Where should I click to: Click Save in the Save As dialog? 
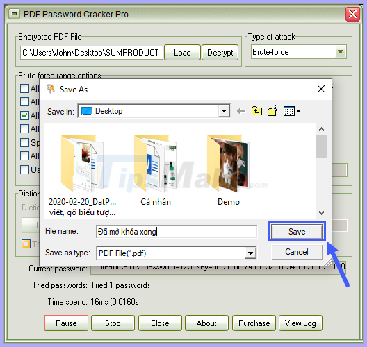[297, 231]
